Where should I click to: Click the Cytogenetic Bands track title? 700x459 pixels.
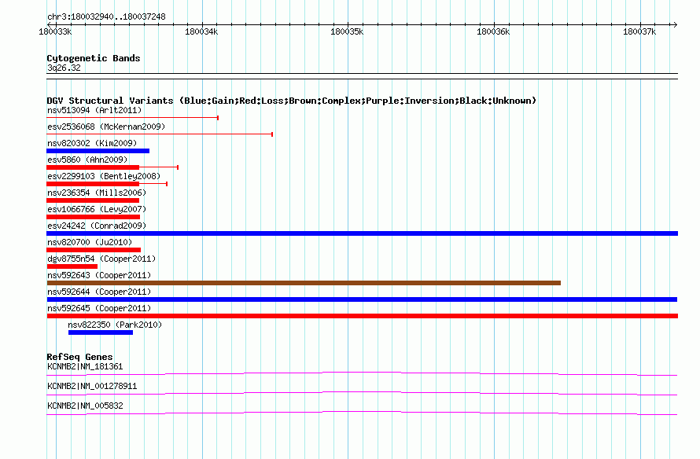[94, 58]
